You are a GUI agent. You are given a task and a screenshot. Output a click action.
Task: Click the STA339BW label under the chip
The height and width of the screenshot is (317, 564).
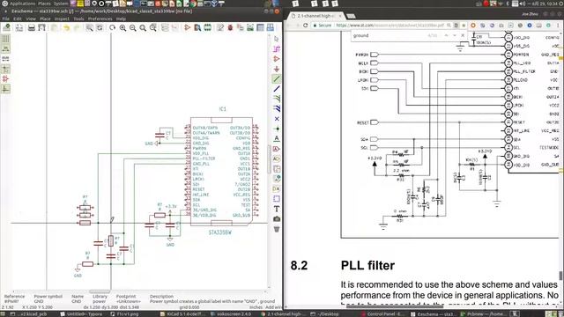[219, 232]
